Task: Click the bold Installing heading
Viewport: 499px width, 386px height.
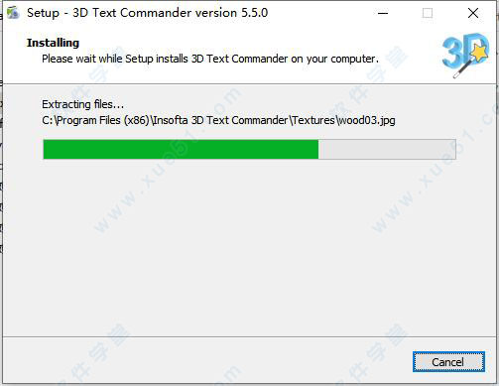Action: 53,43
